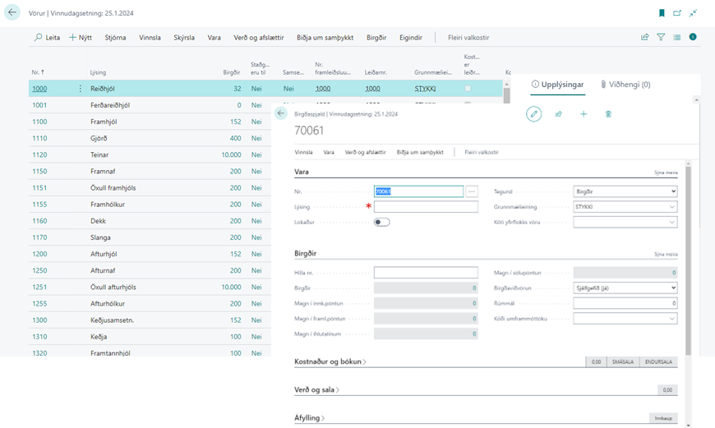715x428 pixels.
Task: Open the Skýrsla menu in list toolbar
Action: pos(184,38)
